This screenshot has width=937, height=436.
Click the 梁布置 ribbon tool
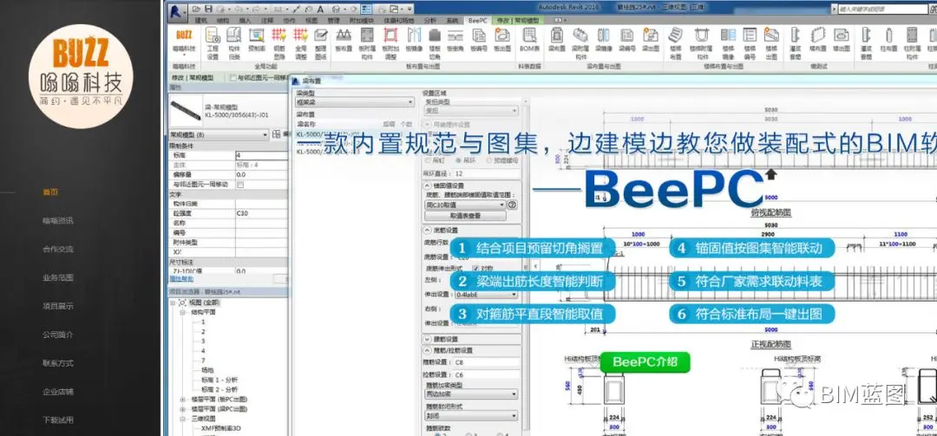coord(556,39)
